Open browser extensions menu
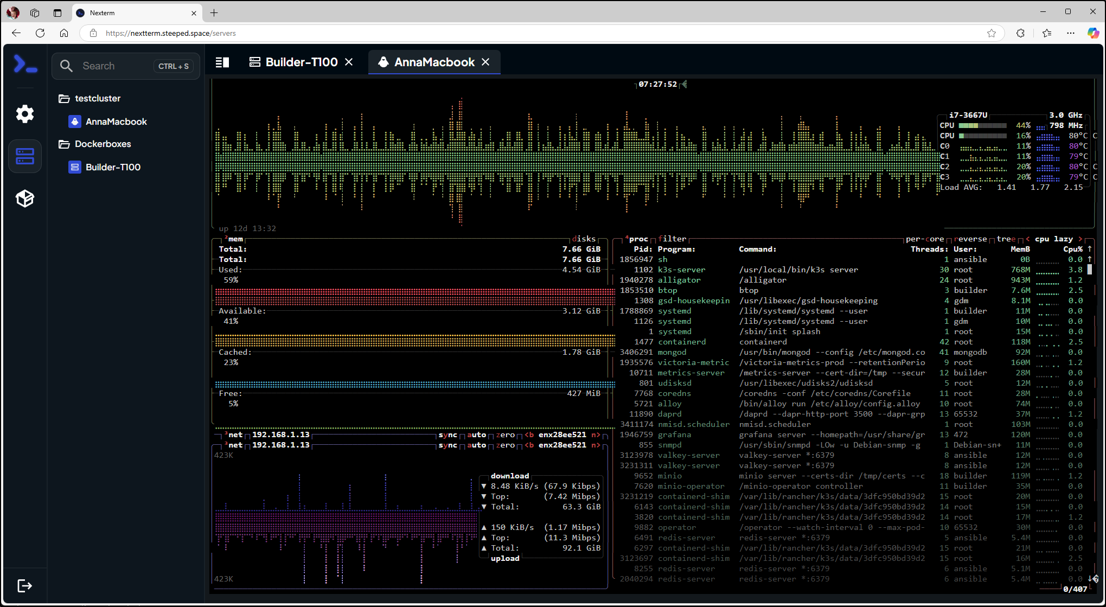Viewport: 1106px width, 607px height. click(x=1020, y=33)
